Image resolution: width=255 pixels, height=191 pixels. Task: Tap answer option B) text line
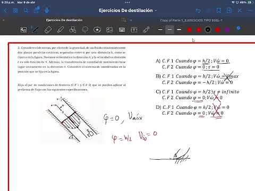(197, 79)
